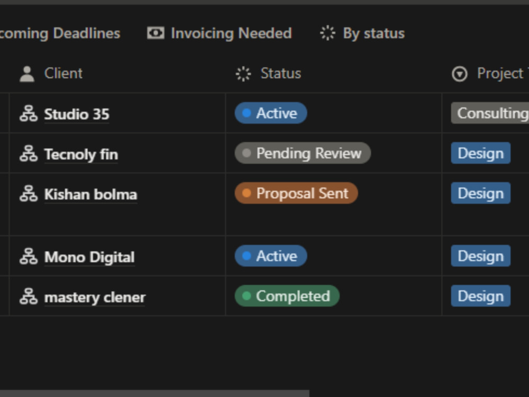Change the Proposal Sent status for Kishan bolma
The width and height of the screenshot is (529, 397).
(296, 193)
